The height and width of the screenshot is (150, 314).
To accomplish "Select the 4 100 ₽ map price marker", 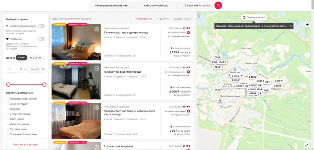I will tap(253, 93).
